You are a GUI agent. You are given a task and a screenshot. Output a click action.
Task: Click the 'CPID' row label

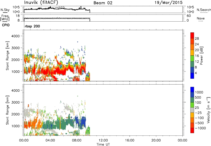point(6,25)
